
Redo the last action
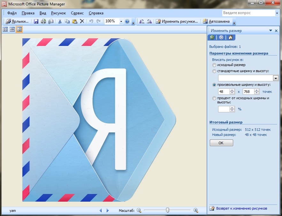[98, 21]
